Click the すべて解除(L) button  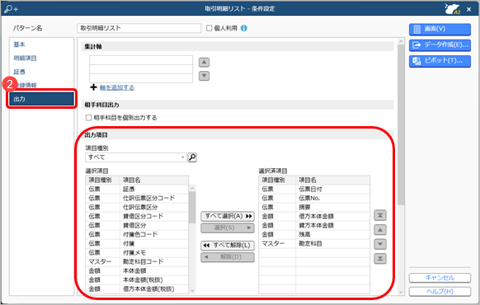[228, 246]
